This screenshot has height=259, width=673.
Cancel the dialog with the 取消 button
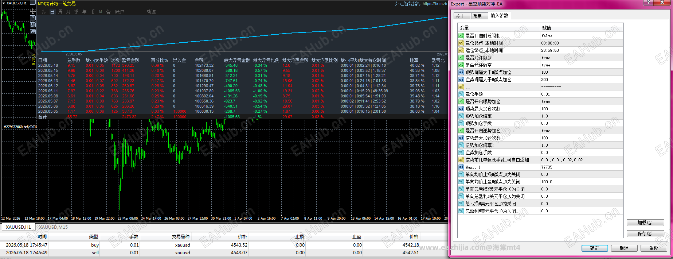coord(624,248)
